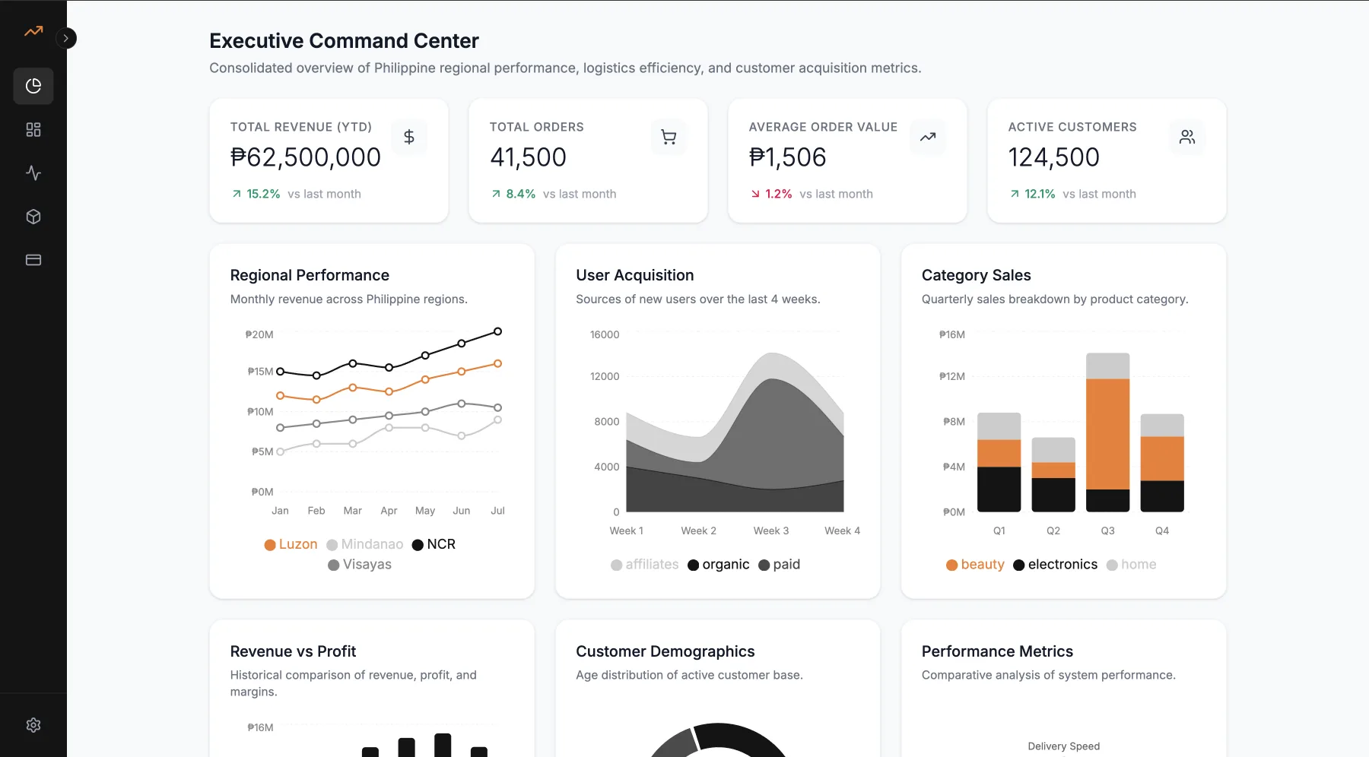1369x757 pixels.
Task: Click the beauty legend color dot
Action: pos(951,565)
